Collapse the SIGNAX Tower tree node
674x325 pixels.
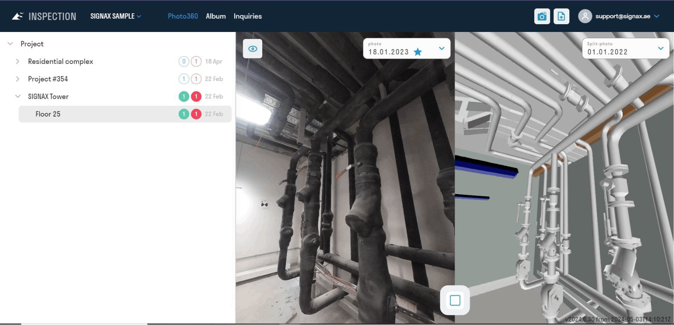click(18, 96)
